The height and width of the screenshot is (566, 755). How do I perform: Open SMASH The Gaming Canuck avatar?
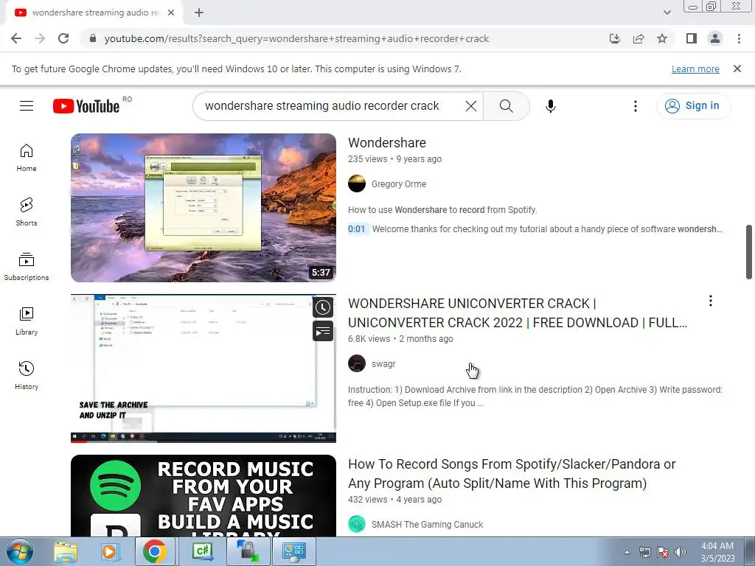tap(357, 524)
